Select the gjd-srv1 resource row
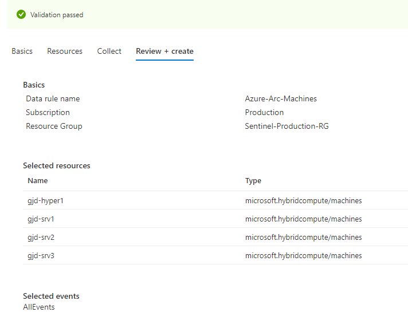 [x=41, y=219]
